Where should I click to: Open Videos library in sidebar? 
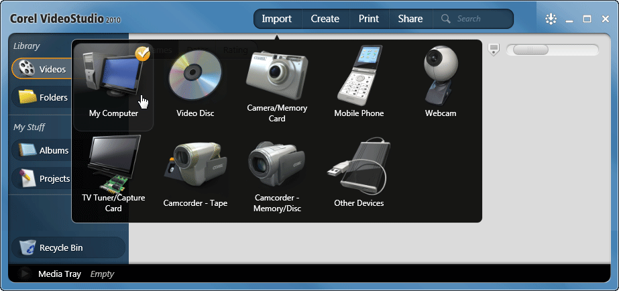42,69
